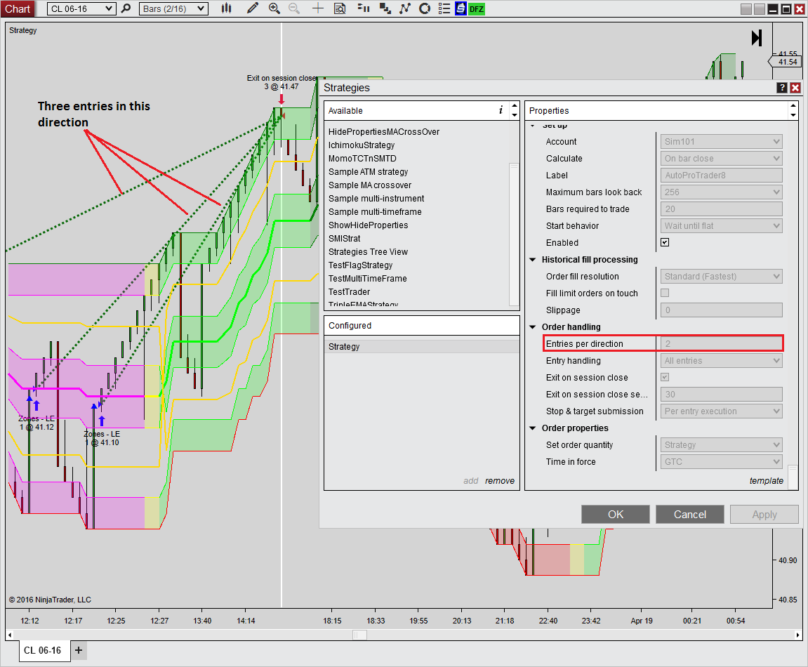Select SMIStrat in Available list
The width and height of the screenshot is (808, 667).
(x=344, y=238)
